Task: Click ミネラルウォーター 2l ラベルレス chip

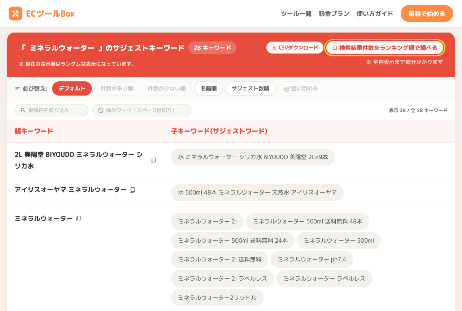Action: [223, 278]
